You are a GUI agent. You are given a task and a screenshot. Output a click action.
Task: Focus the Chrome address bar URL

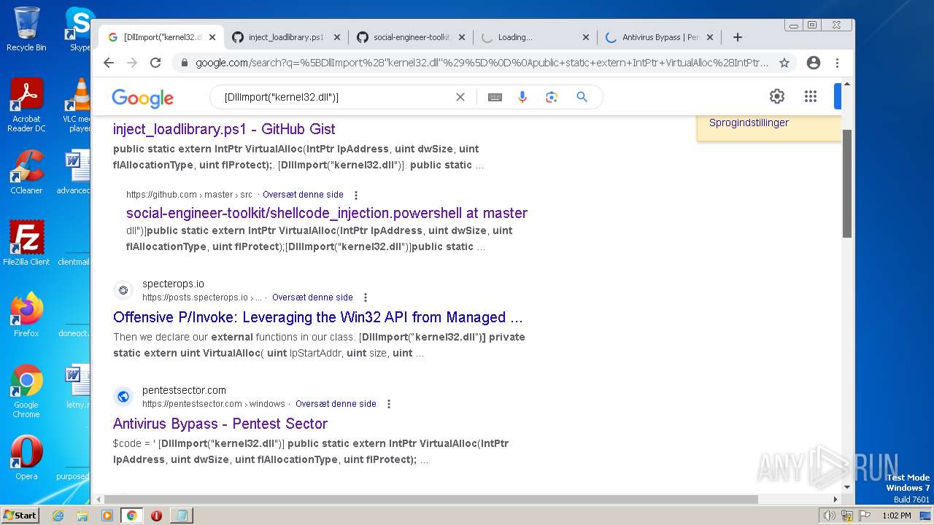click(x=482, y=63)
